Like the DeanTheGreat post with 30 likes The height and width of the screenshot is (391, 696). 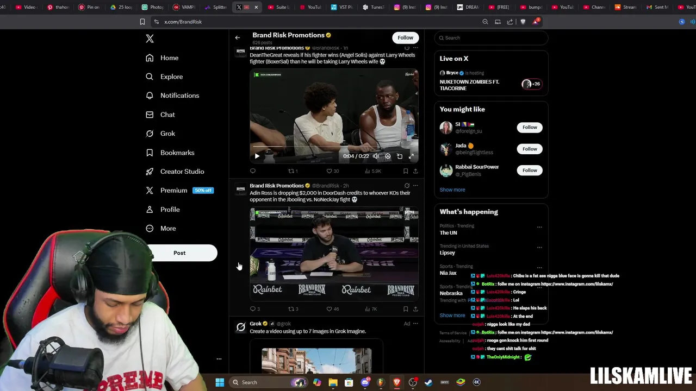(332, 171)
